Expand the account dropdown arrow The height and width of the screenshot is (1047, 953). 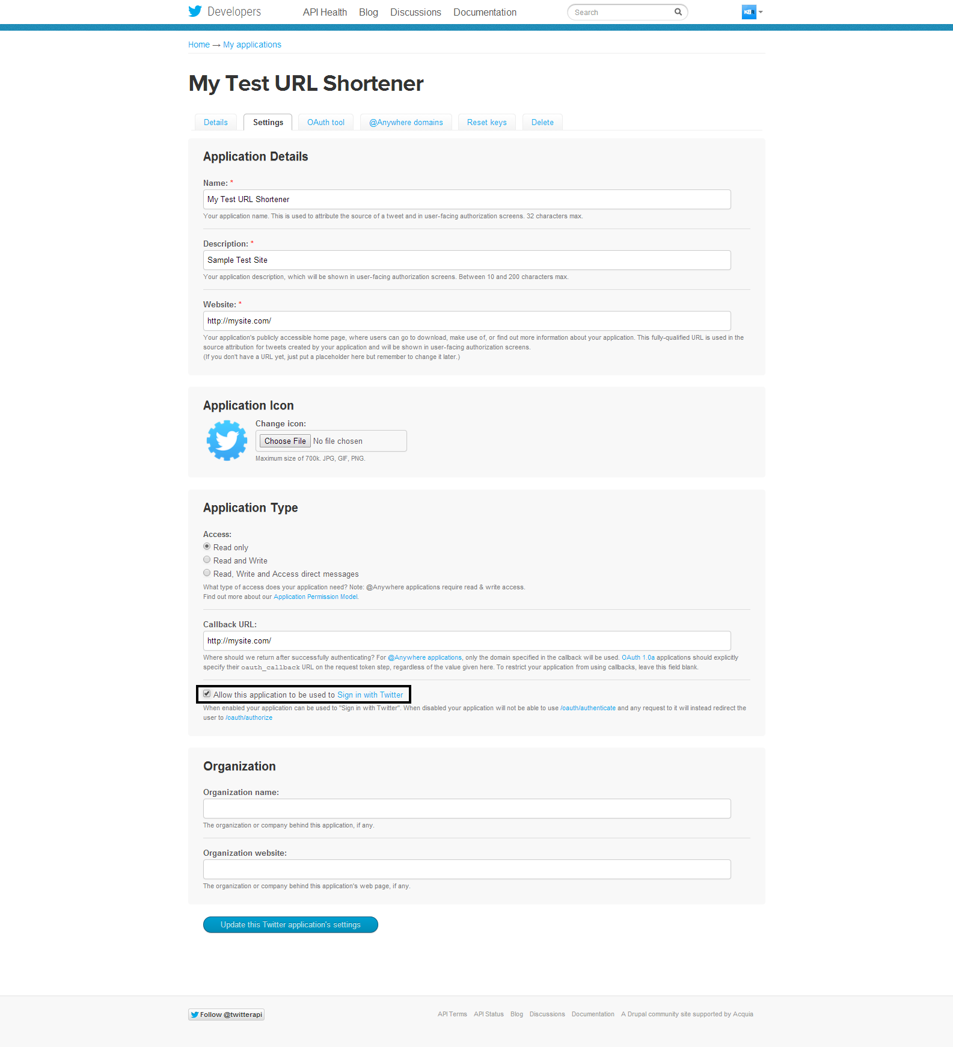(x=761, y=12)
